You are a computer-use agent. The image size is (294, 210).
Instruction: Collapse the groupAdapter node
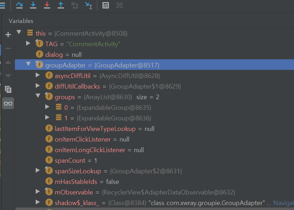(29, 64)
